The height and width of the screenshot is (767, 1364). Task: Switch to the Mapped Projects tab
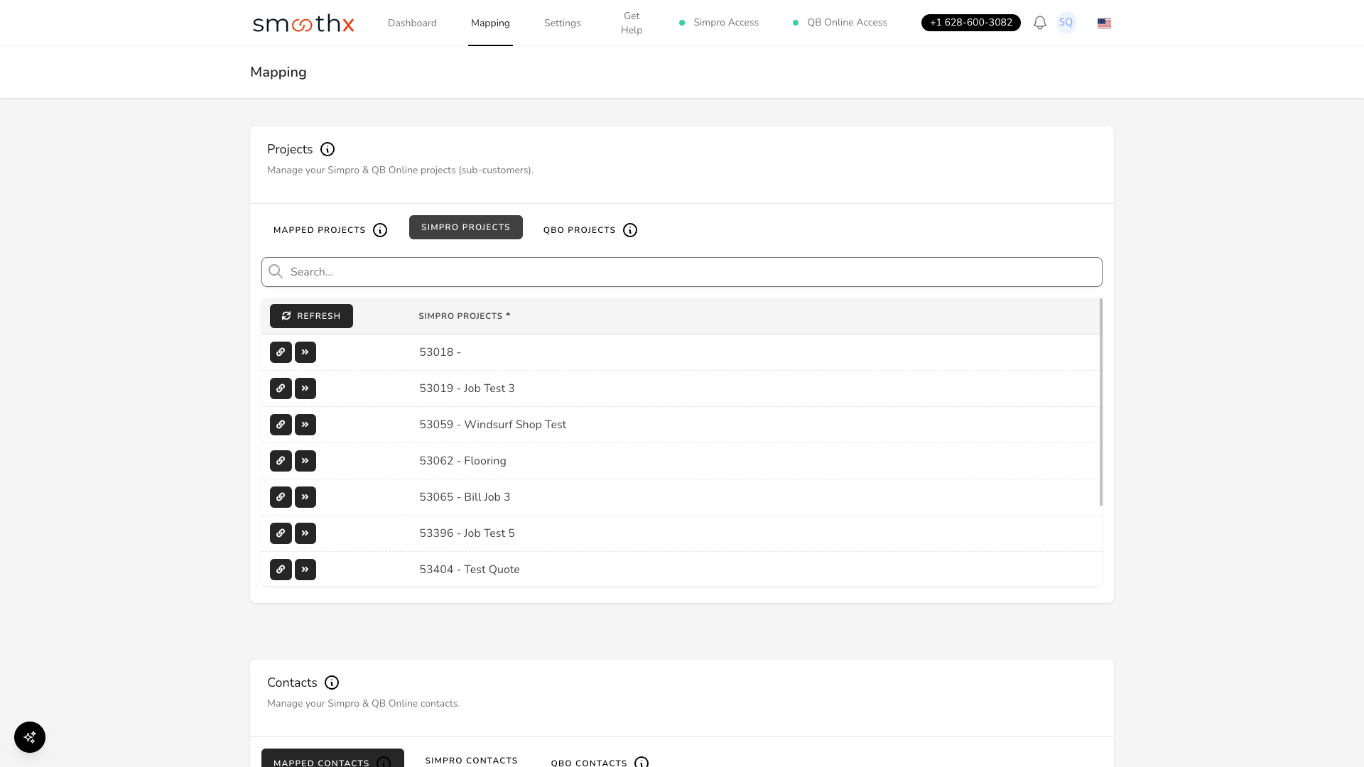[x=320, y=230]
